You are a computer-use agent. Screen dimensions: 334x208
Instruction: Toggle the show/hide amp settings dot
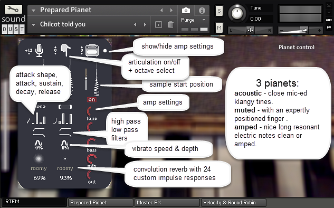[x=105, y=51]
